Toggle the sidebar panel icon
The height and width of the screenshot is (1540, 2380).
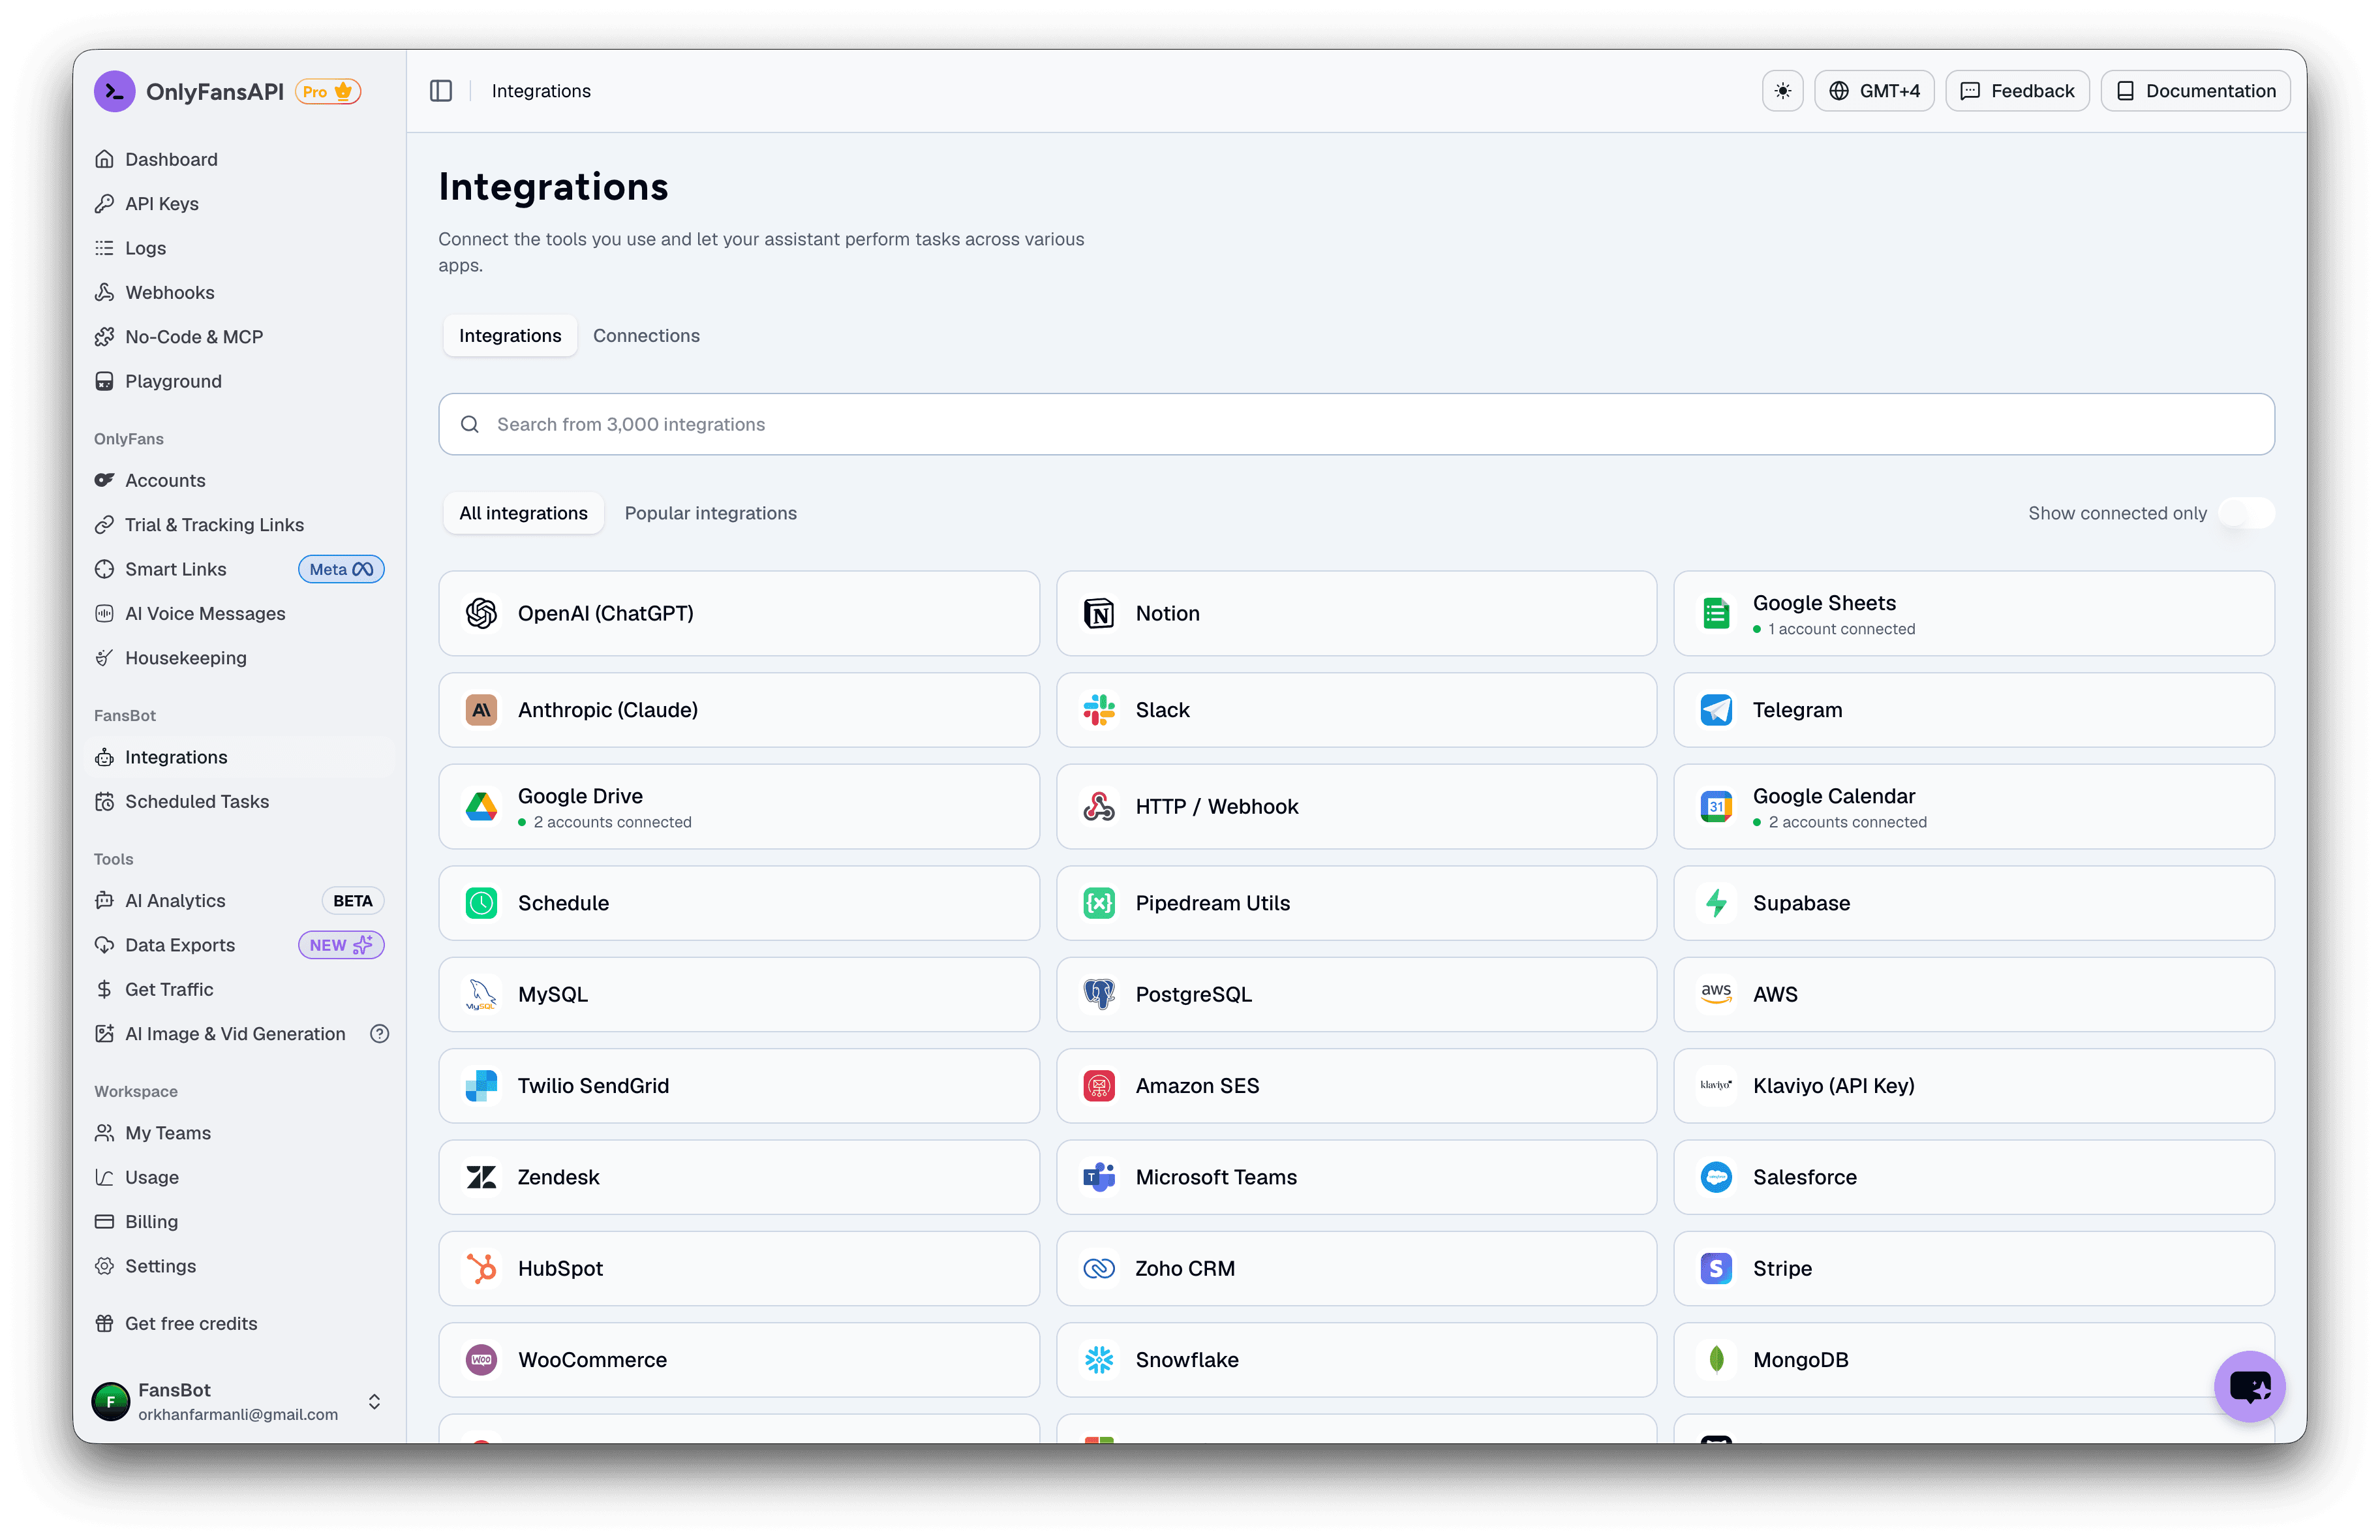tap(441, 91)
